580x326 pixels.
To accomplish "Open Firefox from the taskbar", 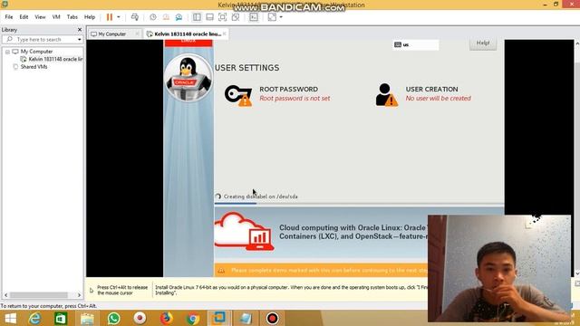I will pyautogui.click(x=167, y=318).
